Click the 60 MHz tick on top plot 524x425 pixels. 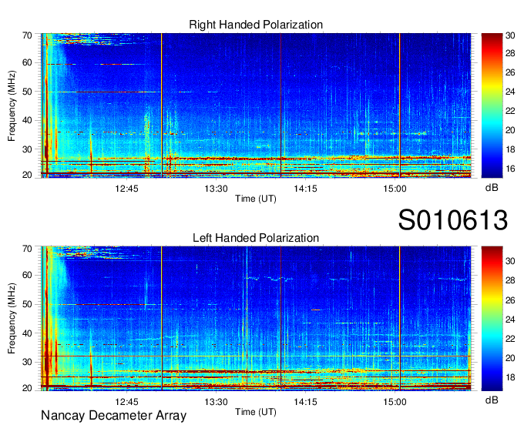click(x=27, y=63)
